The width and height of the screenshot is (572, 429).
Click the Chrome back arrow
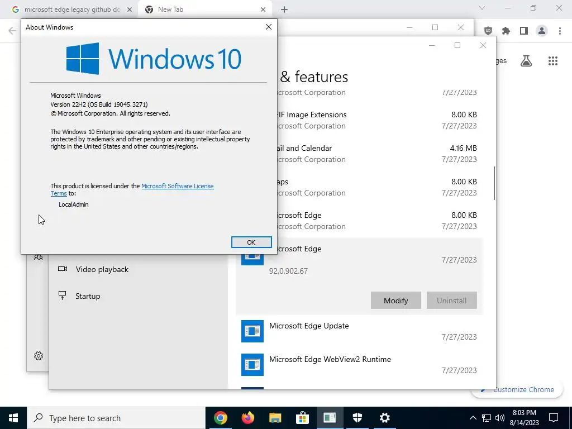[x=12, y=31]
